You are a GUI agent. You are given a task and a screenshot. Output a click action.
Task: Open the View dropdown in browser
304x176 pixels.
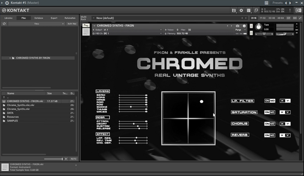tap(37, 24)
